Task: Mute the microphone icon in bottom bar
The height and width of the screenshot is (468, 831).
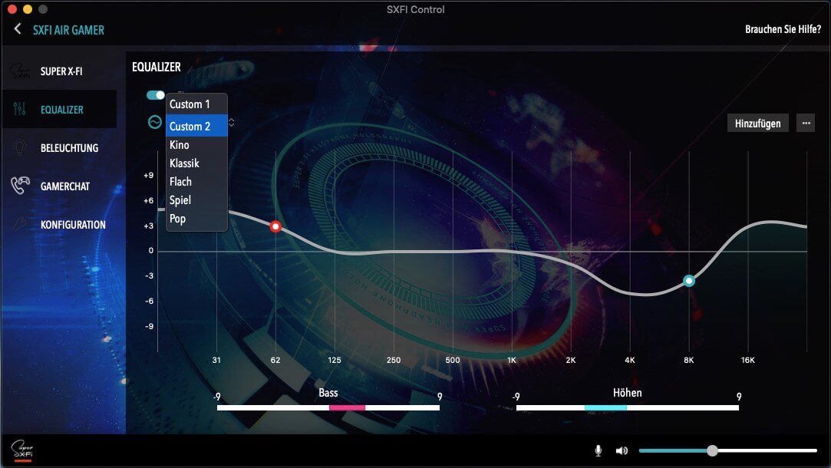Action: 599,450
